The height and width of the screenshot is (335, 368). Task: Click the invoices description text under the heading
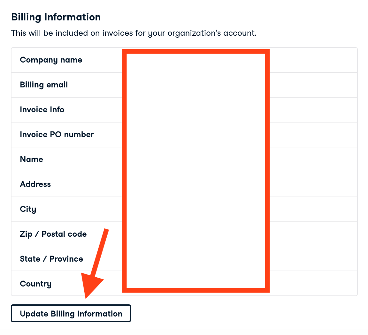point(134,33)
